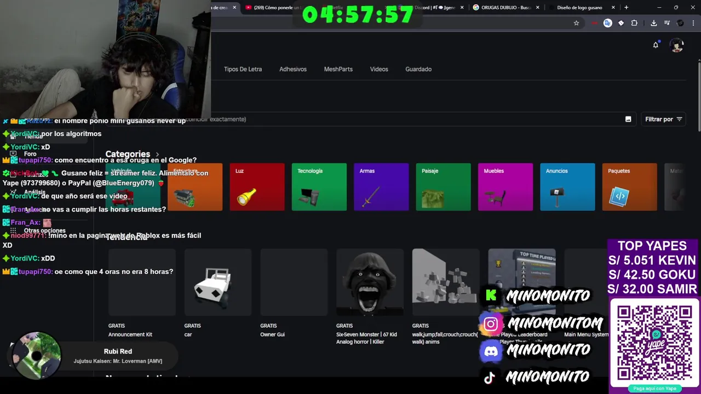The image size is (701, 394).
Task: Open the Owner Gui thumbnail
Action: 294,282
